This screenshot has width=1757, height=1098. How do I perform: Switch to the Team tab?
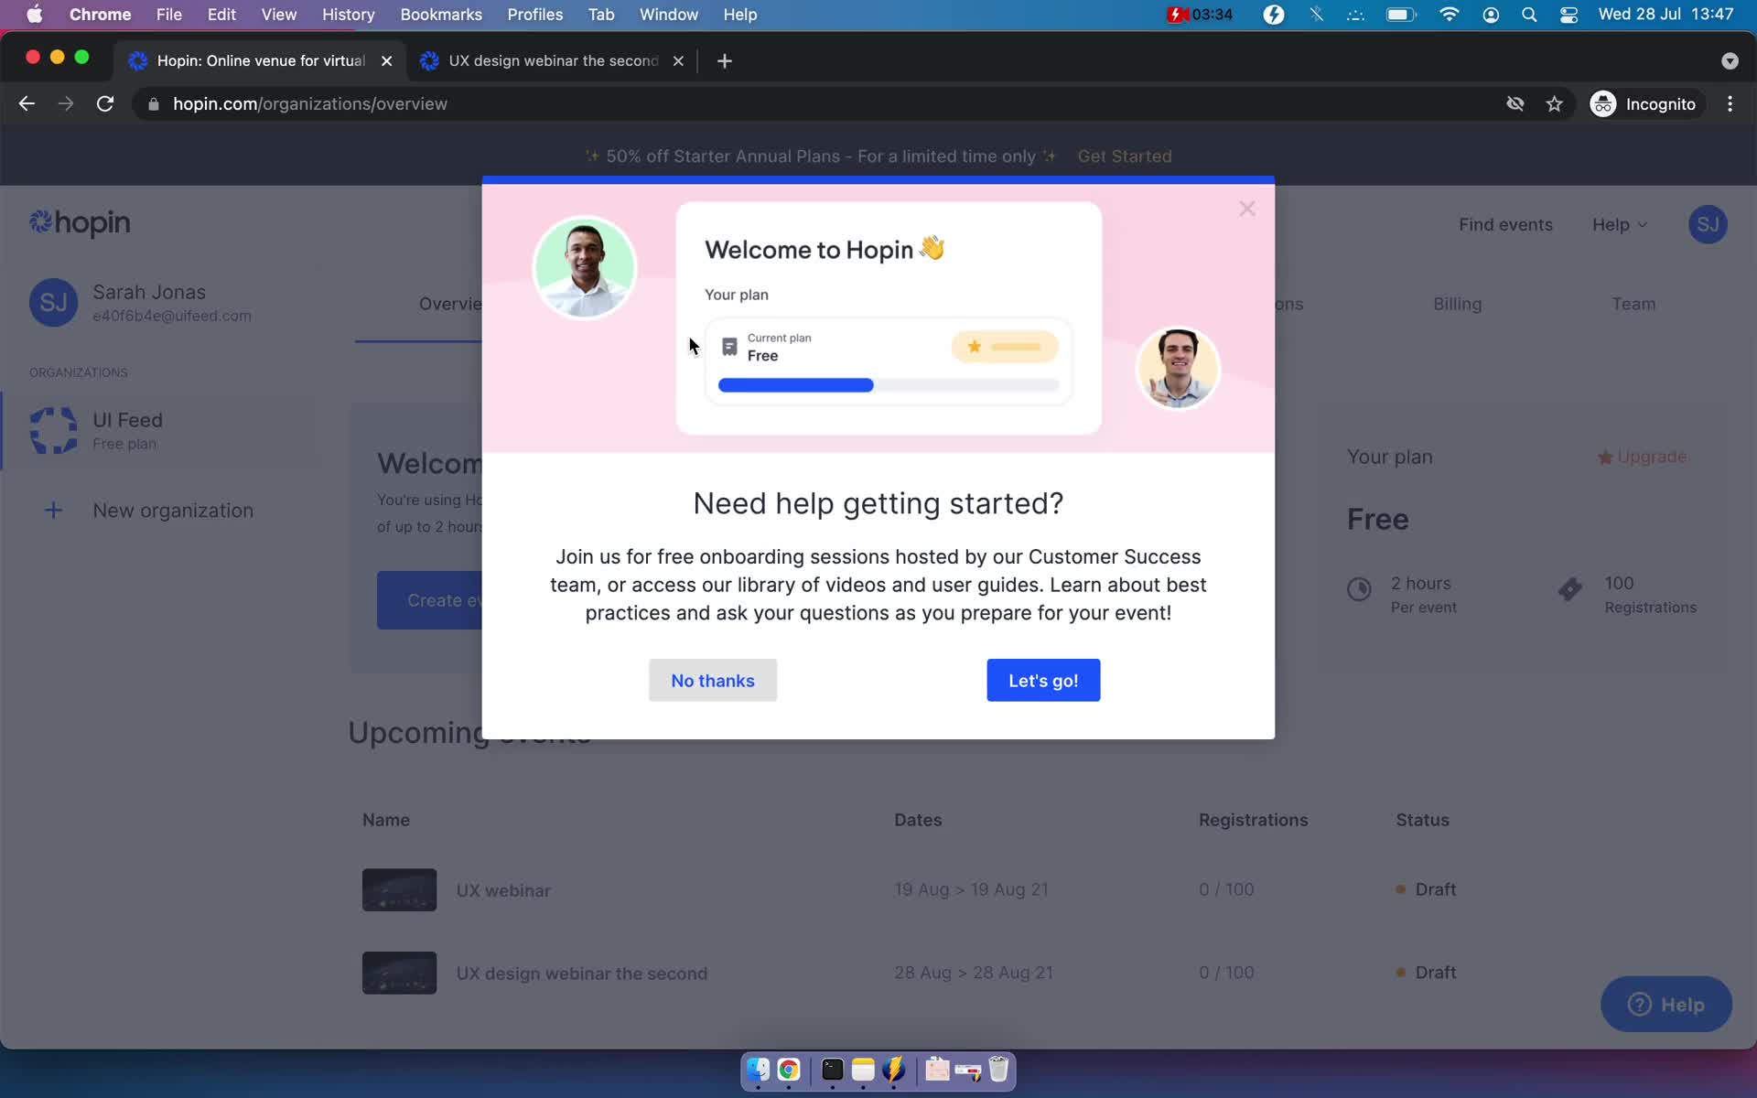(1633, 304)
